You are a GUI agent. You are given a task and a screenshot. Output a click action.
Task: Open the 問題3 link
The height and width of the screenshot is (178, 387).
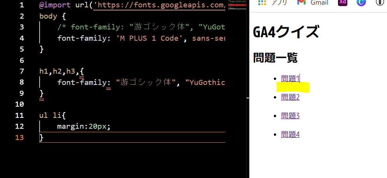click(x=290, y=116)
